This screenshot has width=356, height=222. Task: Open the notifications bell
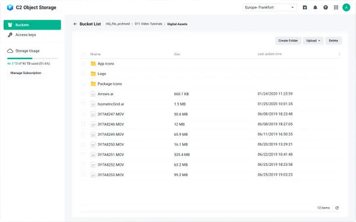(315, 8)
